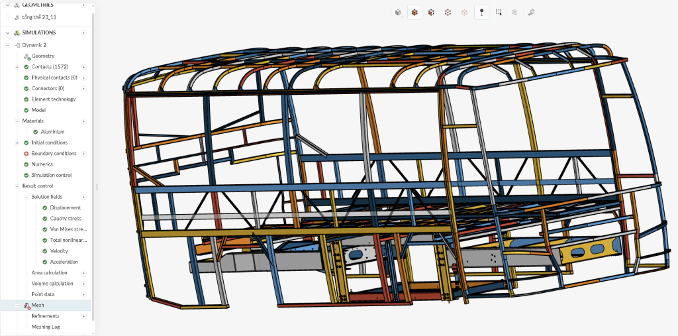The height and width of the screenshot is (336, 678).
Task: Collapse the SIMULATIONS section chevron
Action: pyautogui.click(x=7, y=32)
